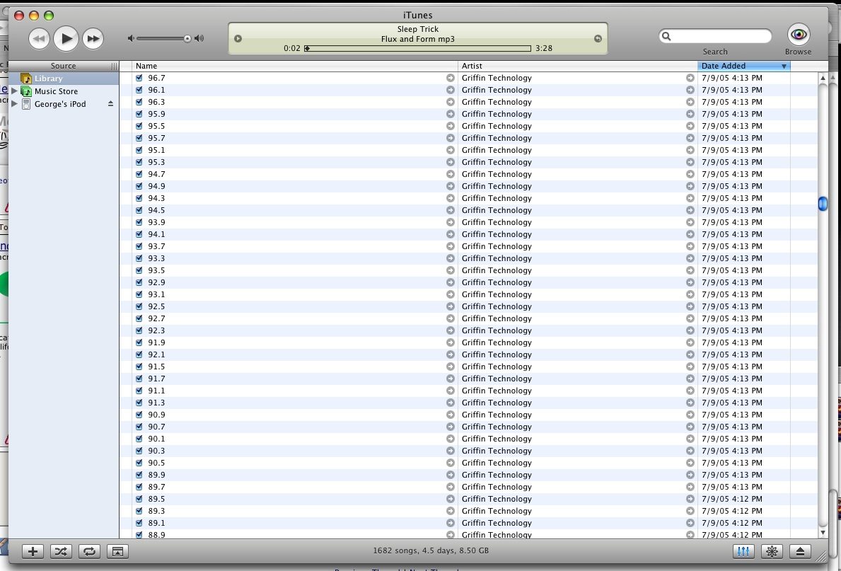841x571 pixels.
Task: Uncheck the checkbox for track 96.7
Action: 139,78
